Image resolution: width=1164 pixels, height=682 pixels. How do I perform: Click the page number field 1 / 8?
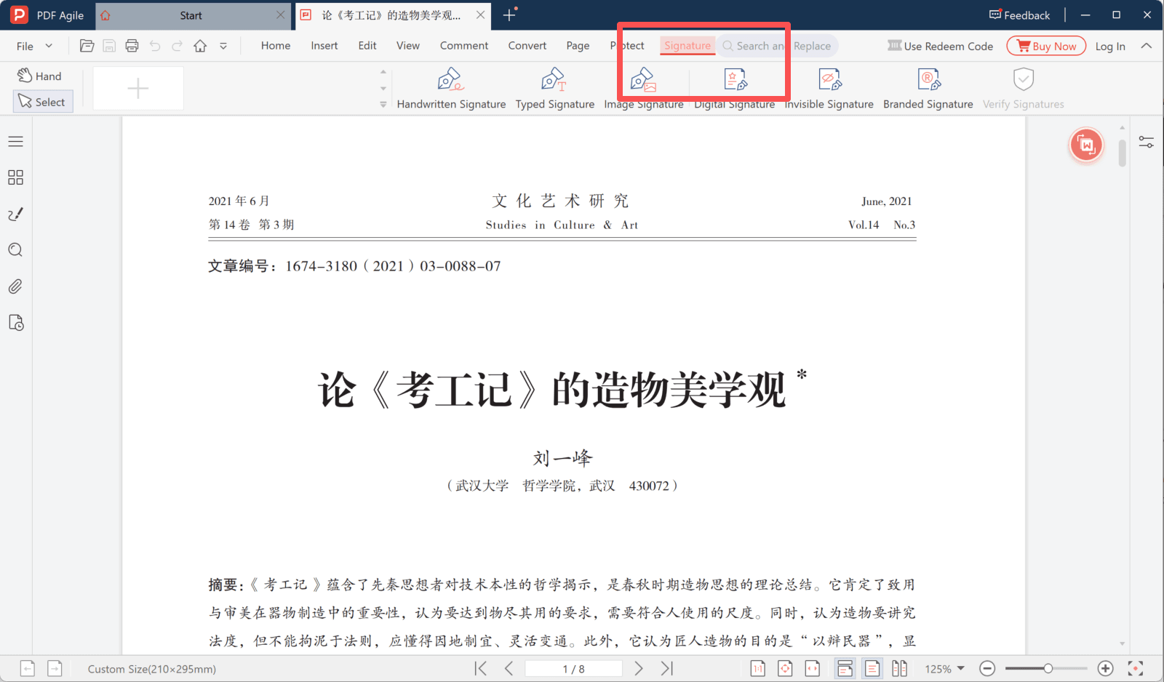pyautogui.click(x=573, y=668)
